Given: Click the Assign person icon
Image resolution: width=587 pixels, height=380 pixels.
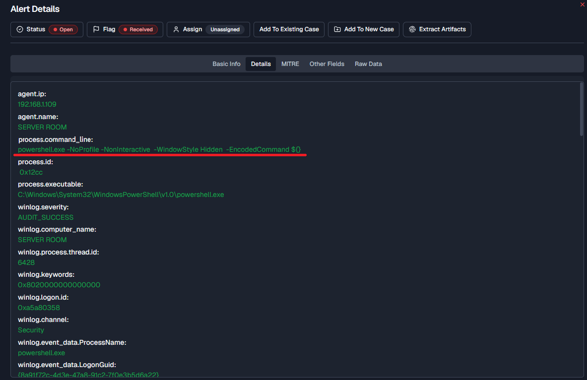Looking at the screenshot, I should [176, 29].
